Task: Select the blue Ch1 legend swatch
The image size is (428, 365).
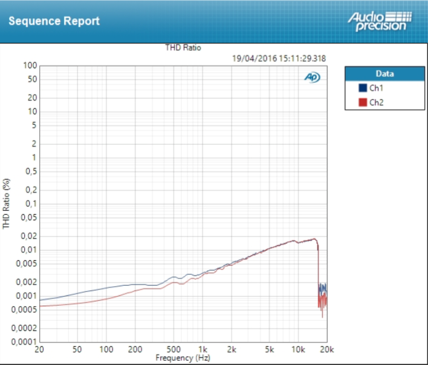Action: [363, 88]
